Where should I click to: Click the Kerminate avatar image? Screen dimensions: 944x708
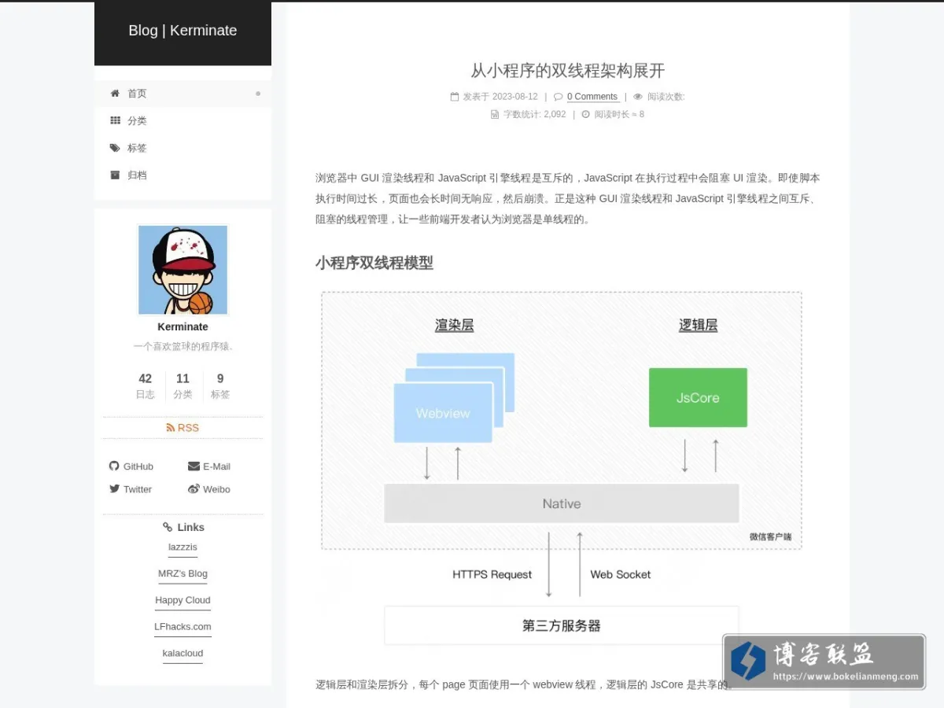click(183, 270)
